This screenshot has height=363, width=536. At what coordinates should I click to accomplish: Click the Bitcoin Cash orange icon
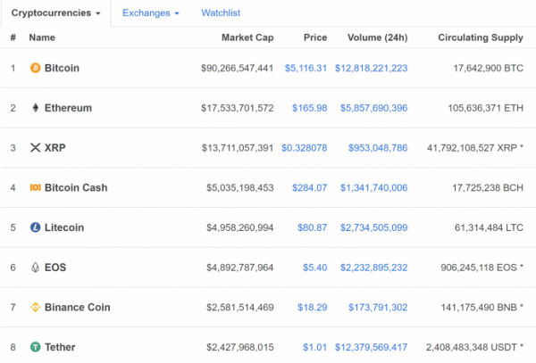coord(35,187)
